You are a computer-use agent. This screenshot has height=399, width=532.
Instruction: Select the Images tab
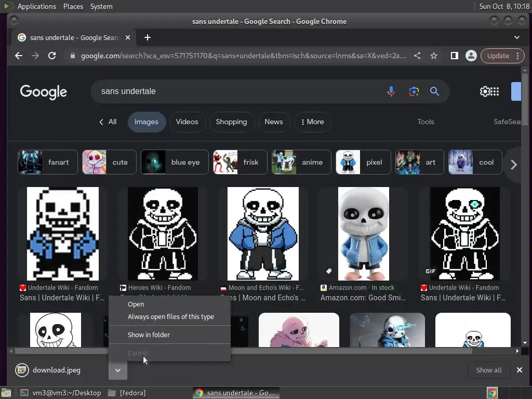point(146,122)
